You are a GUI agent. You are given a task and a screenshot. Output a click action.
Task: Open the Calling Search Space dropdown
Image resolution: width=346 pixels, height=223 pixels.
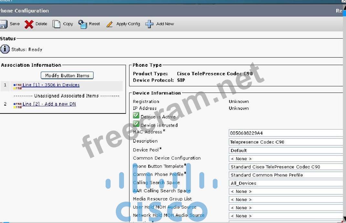286,183
